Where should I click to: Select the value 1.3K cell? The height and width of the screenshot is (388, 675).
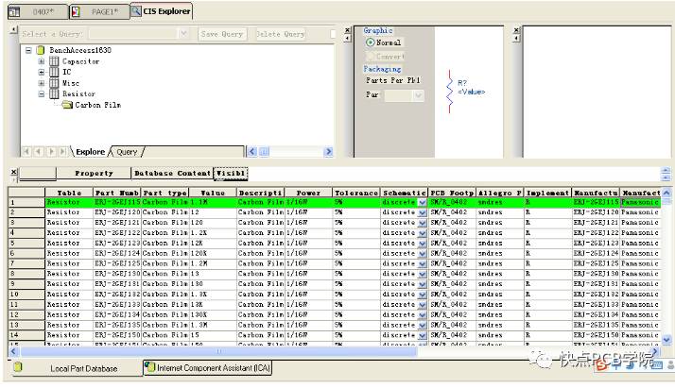click(x=213, y=295)
